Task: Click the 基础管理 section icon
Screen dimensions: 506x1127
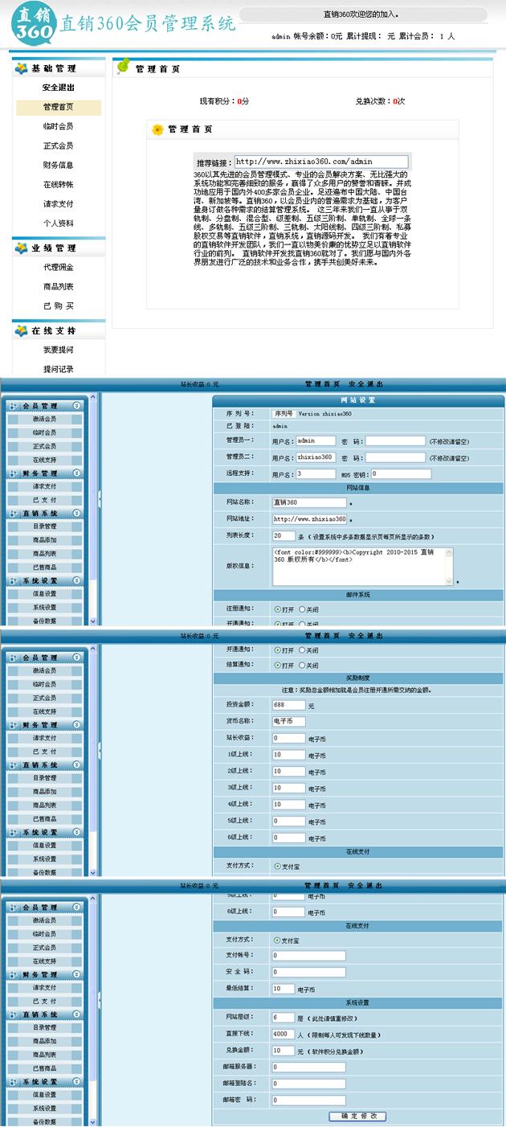Action: pos(21,68)
